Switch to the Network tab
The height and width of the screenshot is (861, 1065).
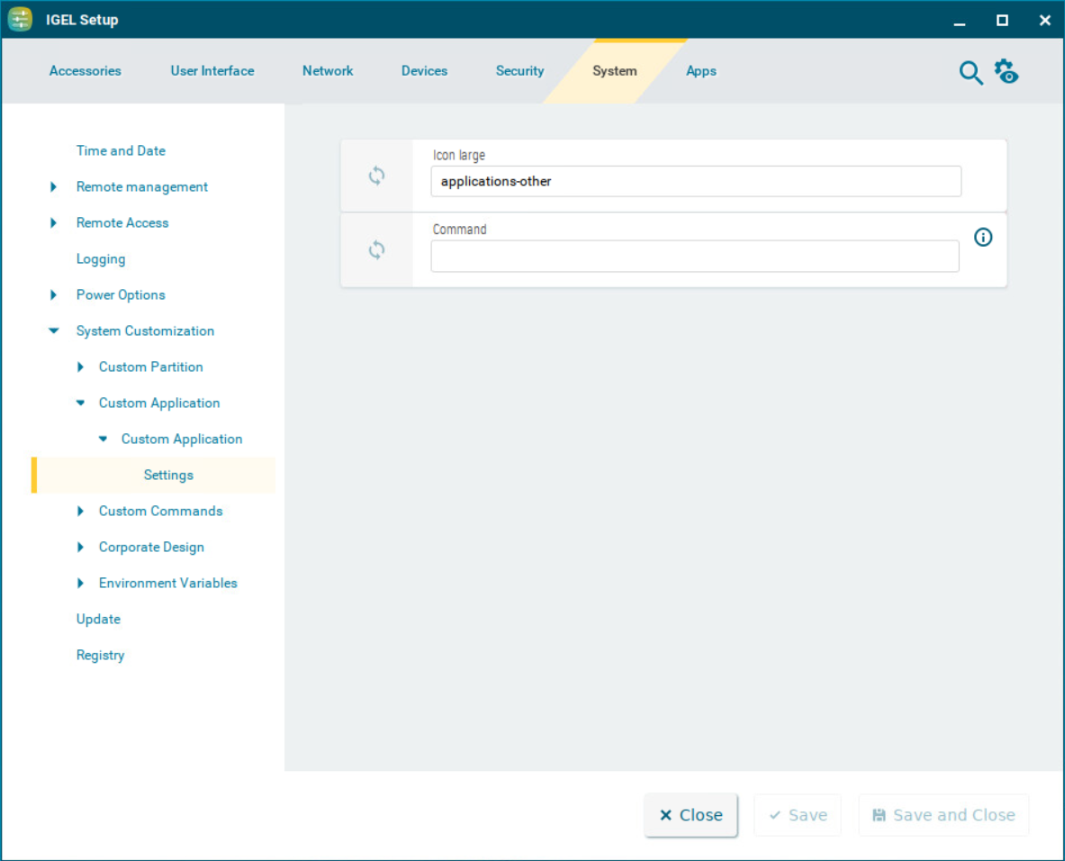point(328,70)
